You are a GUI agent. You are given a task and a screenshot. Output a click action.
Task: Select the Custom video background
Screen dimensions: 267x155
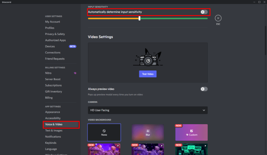(191, 132)
